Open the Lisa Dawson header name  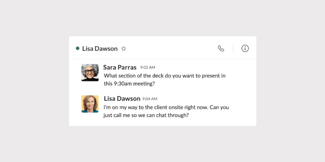click(x=100, y=49)
